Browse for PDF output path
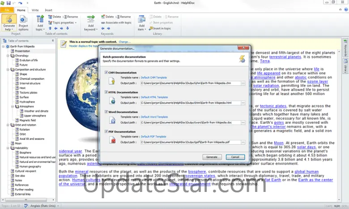349x209 pixels. tap(243, 142)
